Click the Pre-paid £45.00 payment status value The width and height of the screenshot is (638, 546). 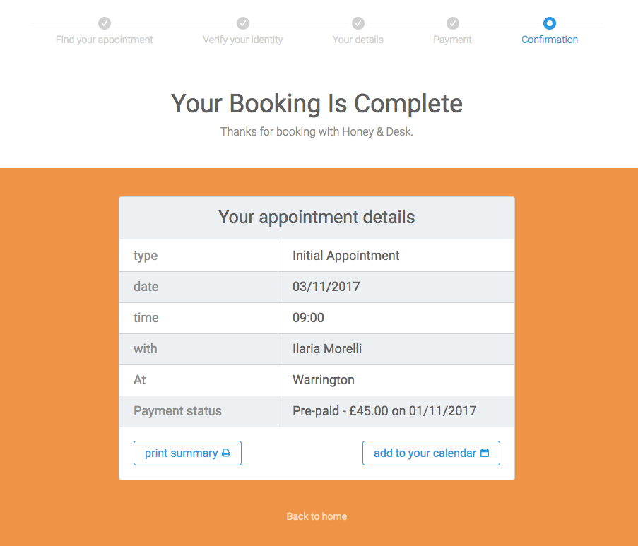[x=384, y=411]
